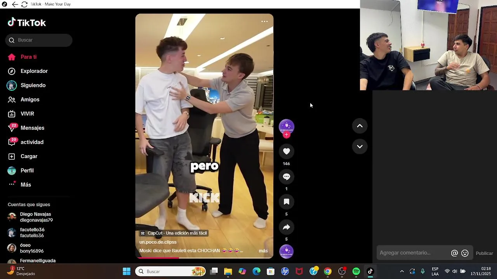Open Microsoft Store from the taskbar

271,272
